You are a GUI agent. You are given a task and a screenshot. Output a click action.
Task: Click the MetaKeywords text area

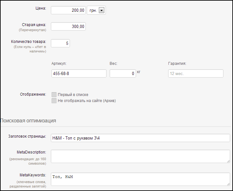[x=140, y=179]
